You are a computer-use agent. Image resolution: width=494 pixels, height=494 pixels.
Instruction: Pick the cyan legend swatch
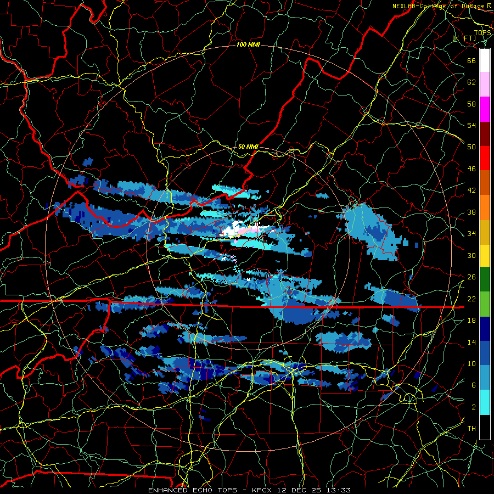pyautogui.click(x=485, y=402)
